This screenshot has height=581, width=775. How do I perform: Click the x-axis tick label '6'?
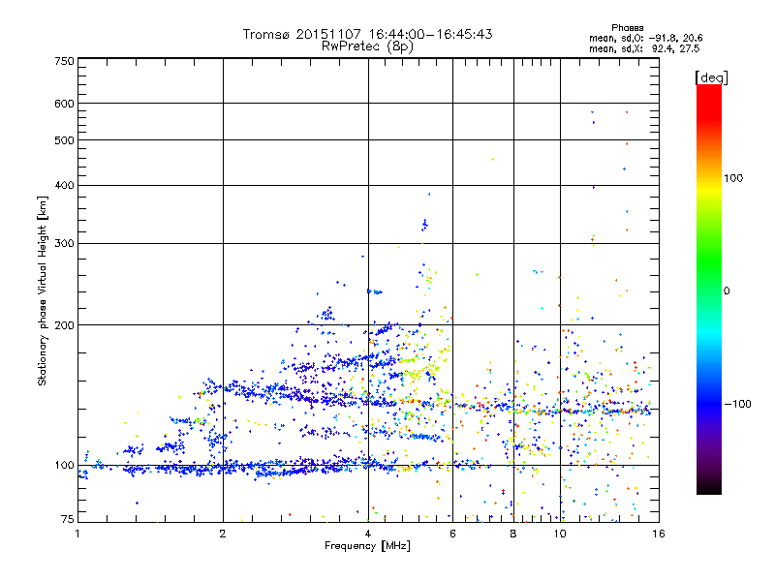452,534
